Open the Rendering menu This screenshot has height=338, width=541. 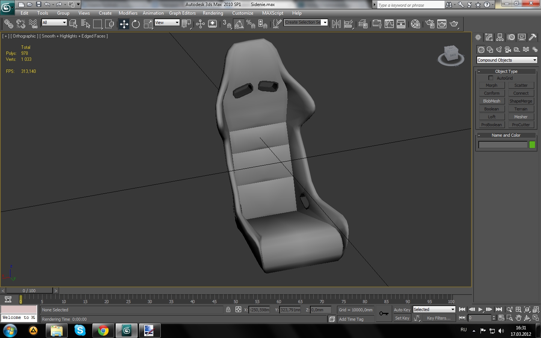pyautogui.click(x=213, y=13)
